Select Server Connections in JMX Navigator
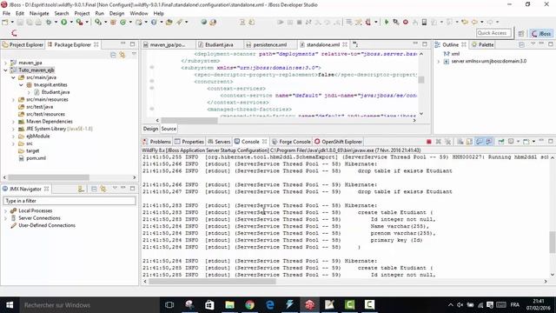 [39, 218]
